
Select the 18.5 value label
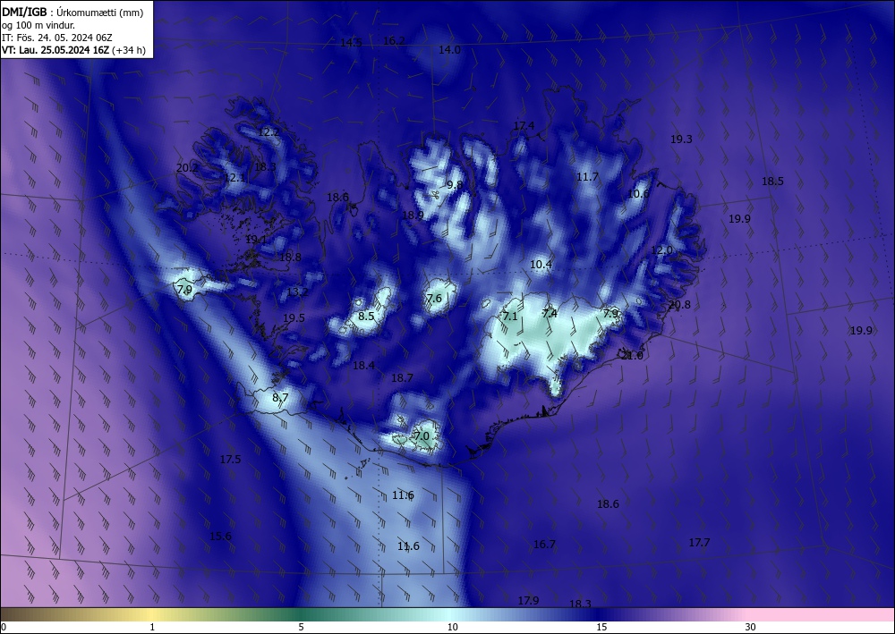click(x=772, y=182)
